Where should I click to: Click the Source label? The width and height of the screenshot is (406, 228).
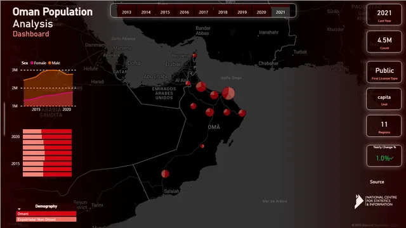[x=377, y=182]
